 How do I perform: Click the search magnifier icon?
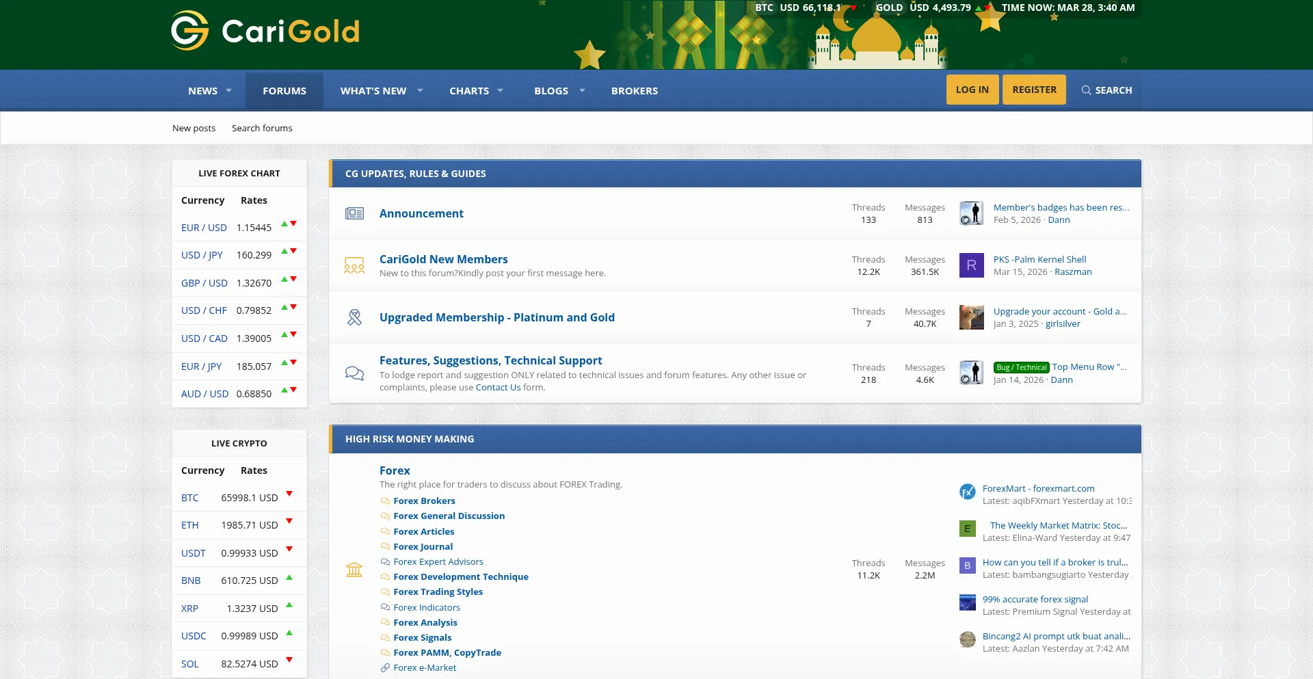(1086, 90)
